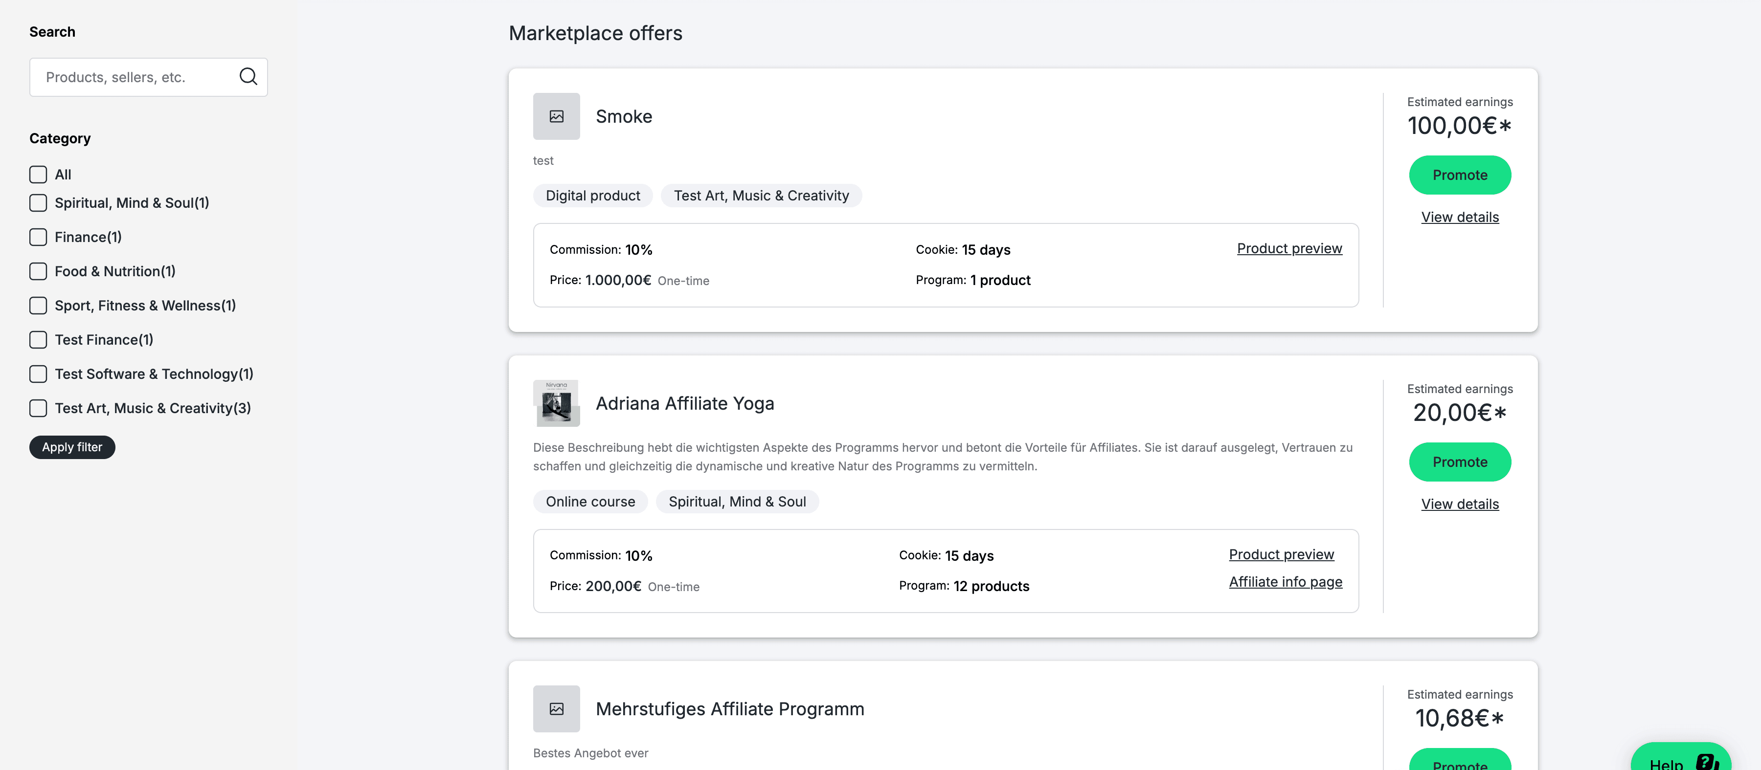Focus the Products, sellers search field
Viewport: 1761px width, 770px height.
[148, 77]
